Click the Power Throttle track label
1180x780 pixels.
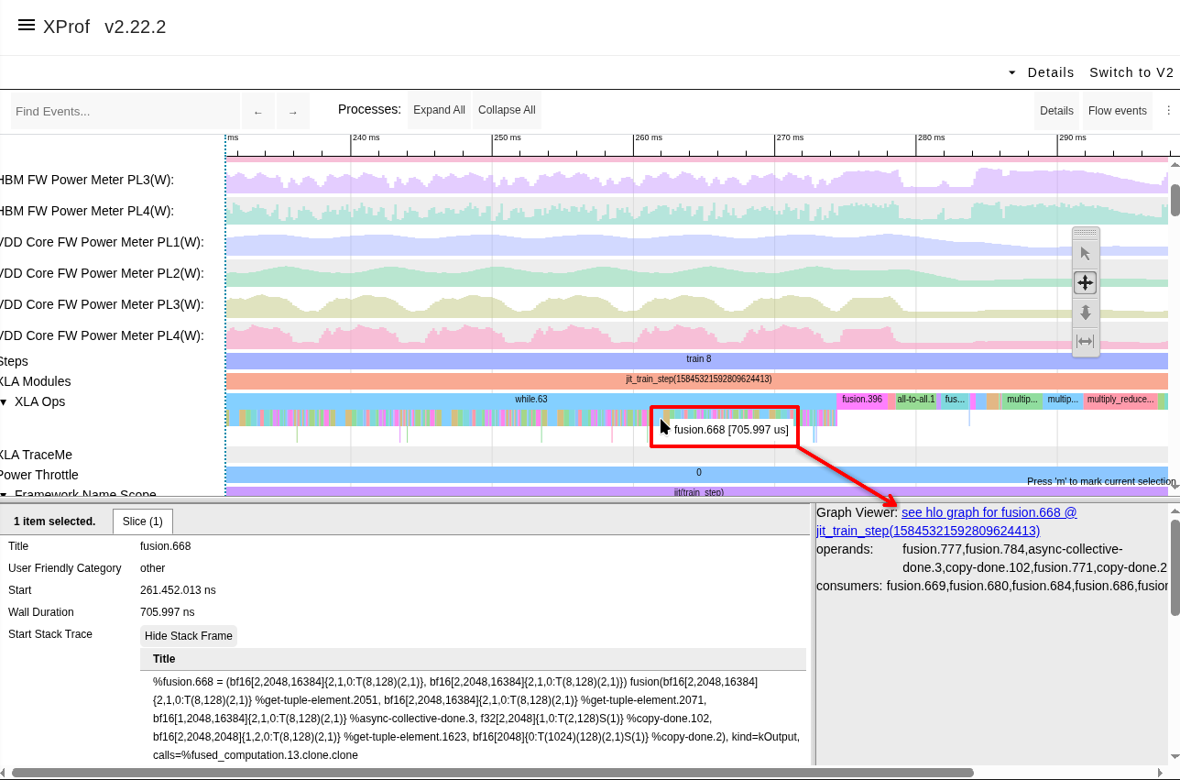click(x=39, y=475)
